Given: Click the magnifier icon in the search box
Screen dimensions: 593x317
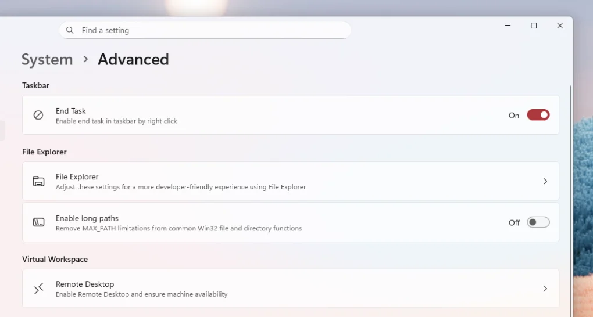Looking at the screenshot, I should (x=70, y=30).
